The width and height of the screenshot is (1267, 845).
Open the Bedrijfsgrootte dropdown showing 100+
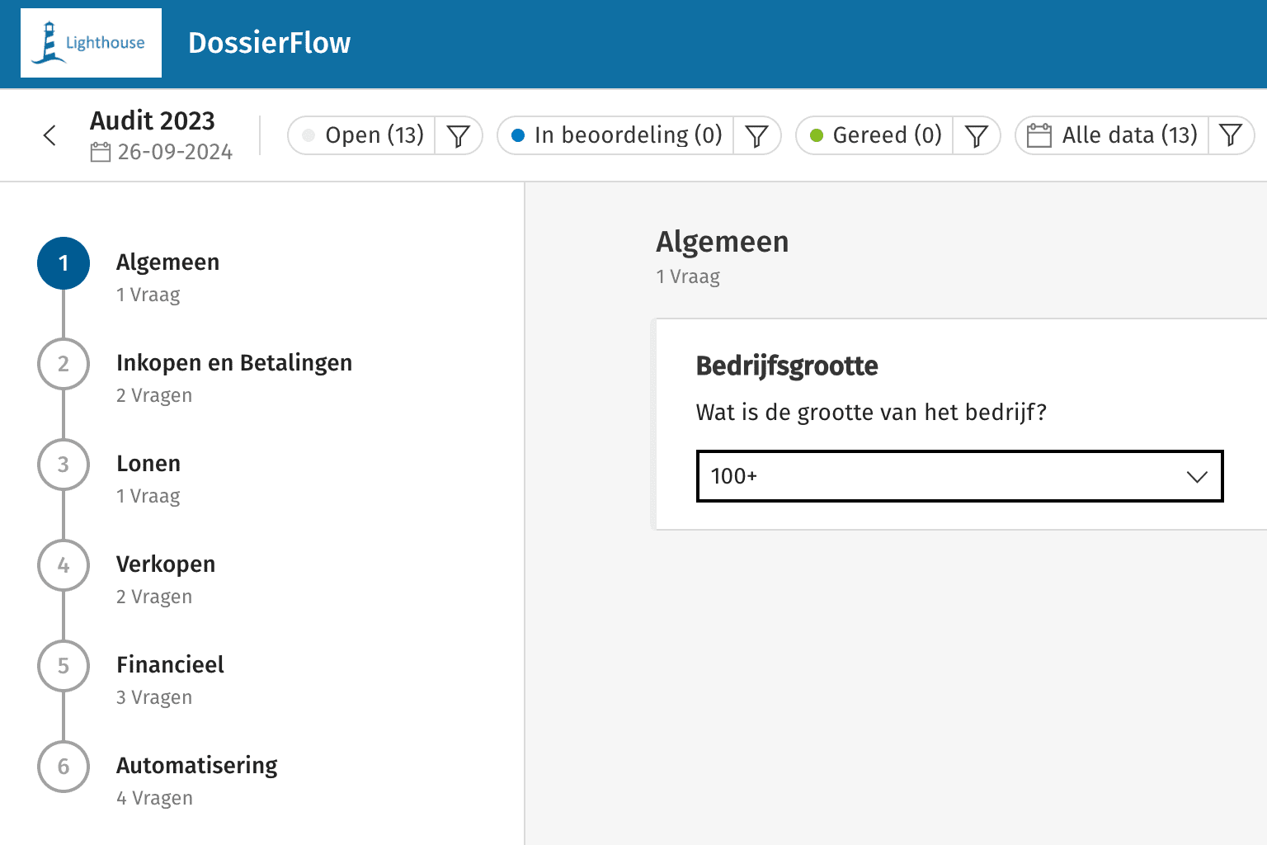pos(949,476)
